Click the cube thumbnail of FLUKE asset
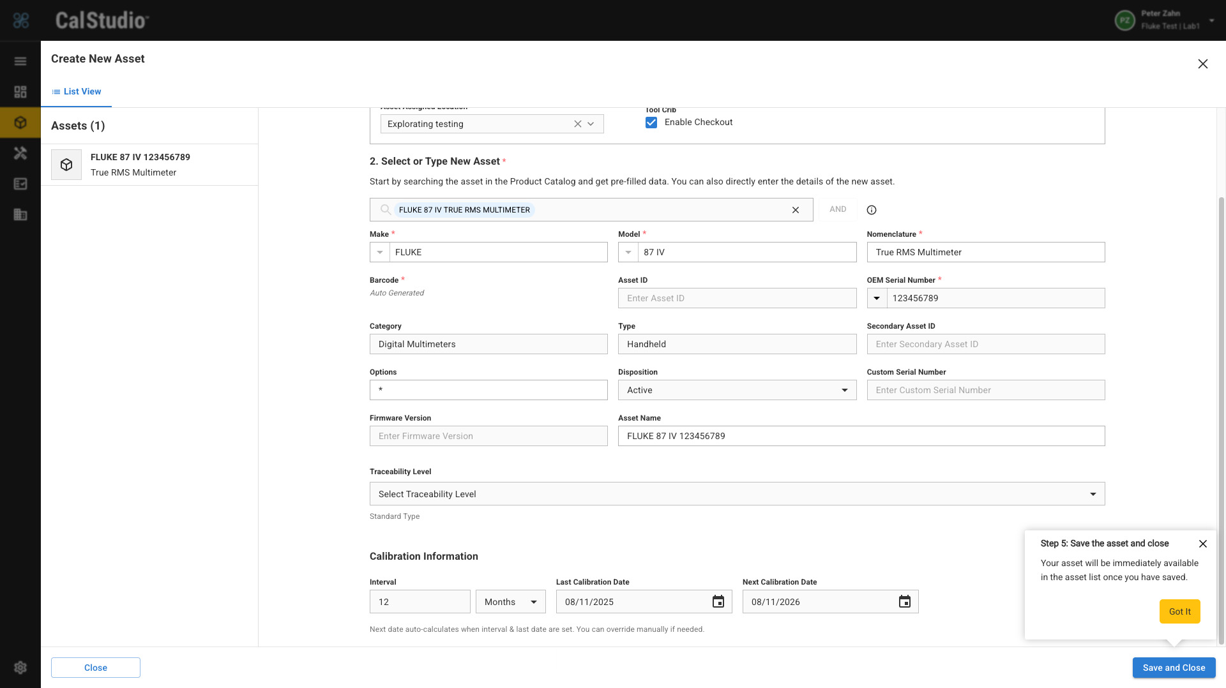 coord(66,165)
